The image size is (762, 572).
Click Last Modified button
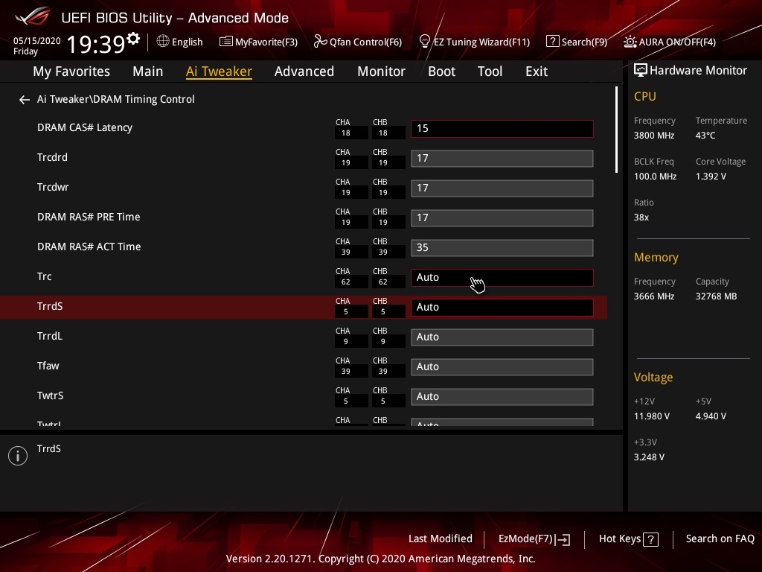coord(440,538)
